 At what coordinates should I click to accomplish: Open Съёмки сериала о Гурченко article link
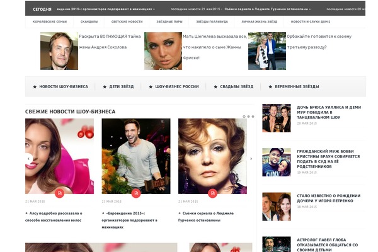point(206,217)
